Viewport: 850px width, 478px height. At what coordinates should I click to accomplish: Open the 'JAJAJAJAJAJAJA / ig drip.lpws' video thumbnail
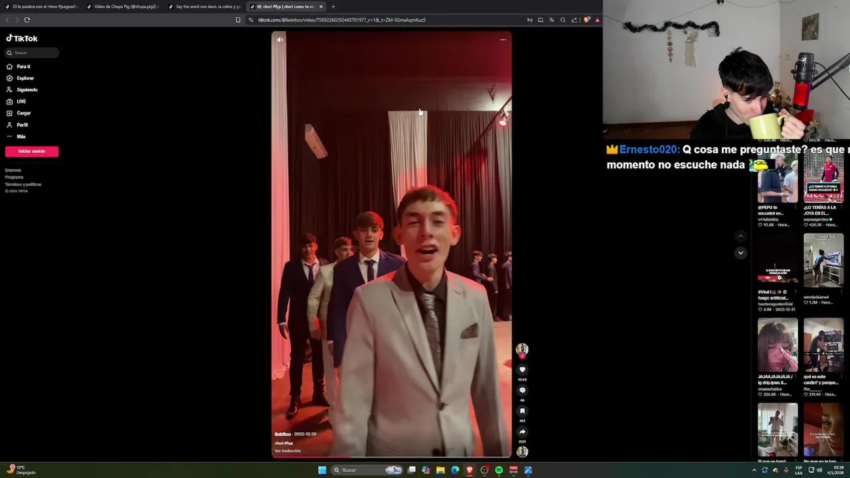(778, 345)
